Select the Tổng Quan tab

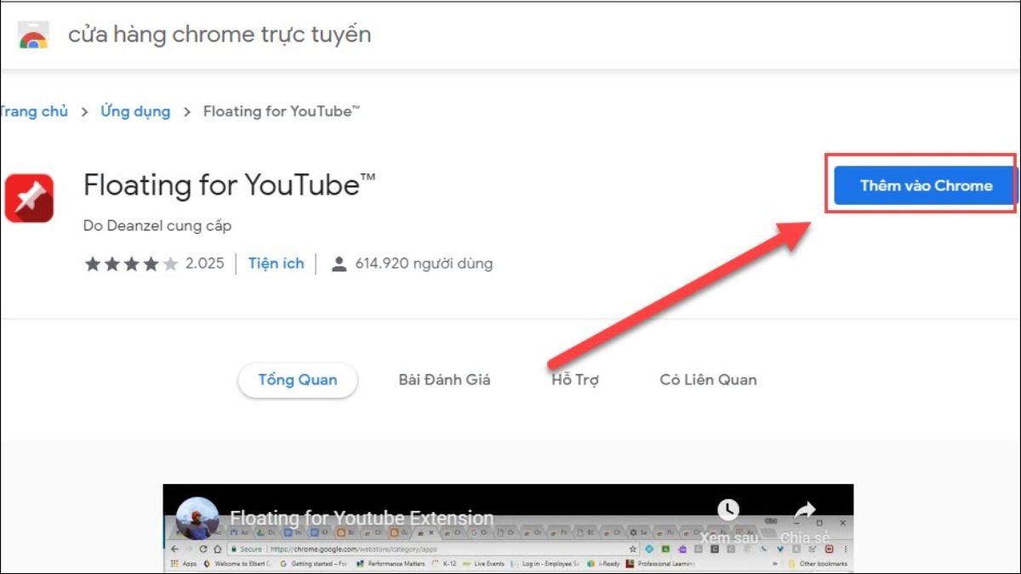[298, 380]
